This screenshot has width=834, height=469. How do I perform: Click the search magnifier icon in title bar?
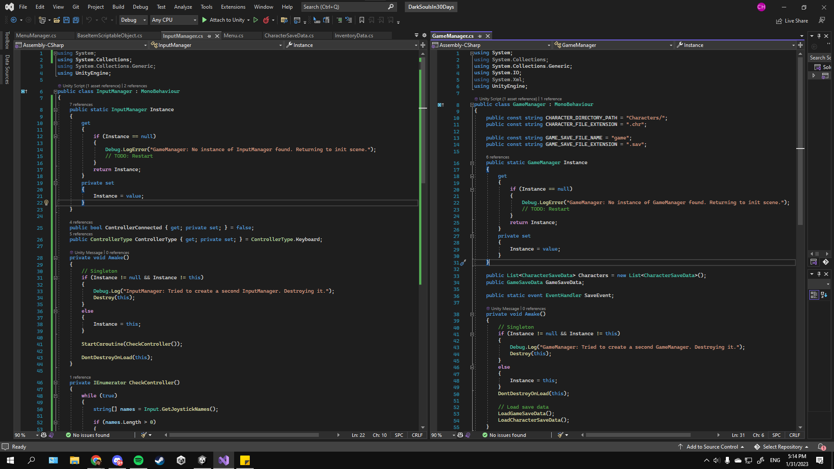point(391,7)
